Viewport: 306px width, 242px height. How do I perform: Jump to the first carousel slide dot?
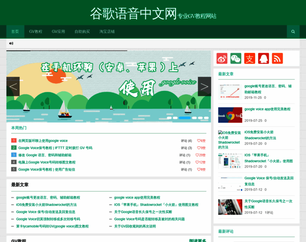(x=169, y=118)
